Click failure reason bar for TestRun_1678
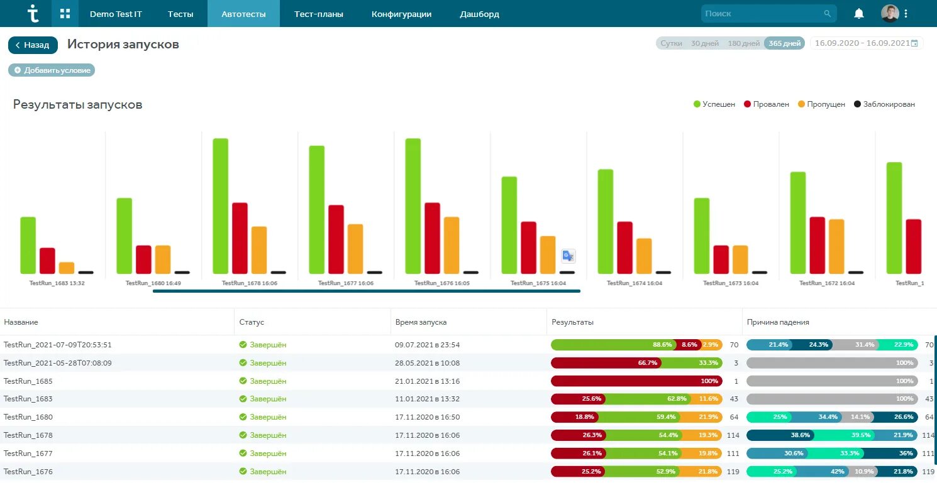The width and height of the screenshot is (937, 483). pos(832,435)
